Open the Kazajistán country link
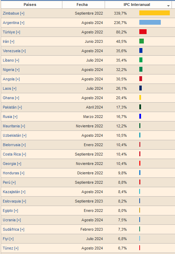Viewport: 175px width, 254px height. (11, 192)
